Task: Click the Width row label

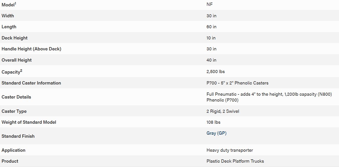Action: click(8, 16)
